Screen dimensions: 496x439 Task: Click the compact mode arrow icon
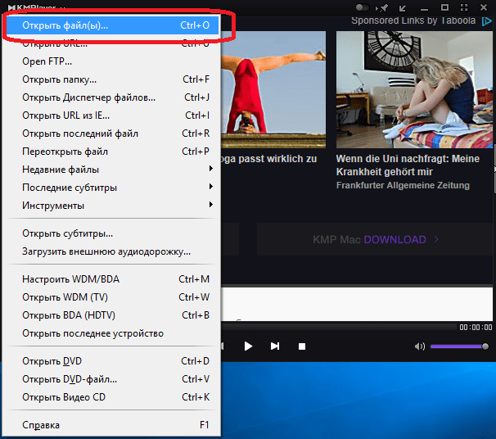(x=403, y=8)
